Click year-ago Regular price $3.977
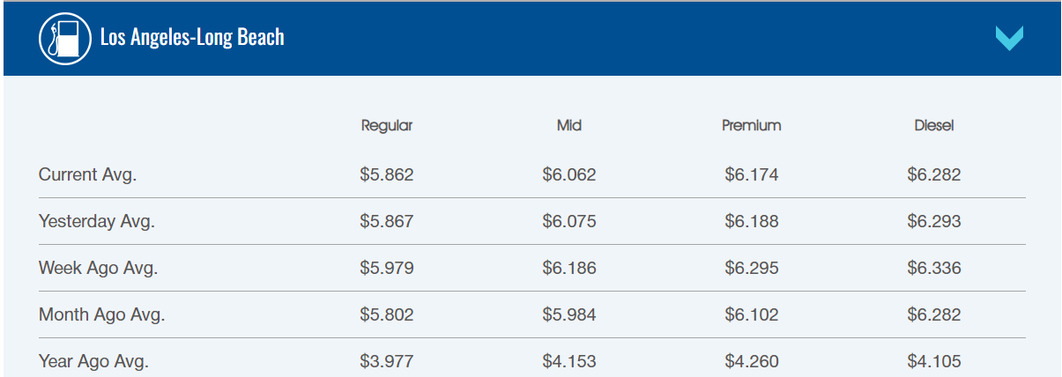 387,361
